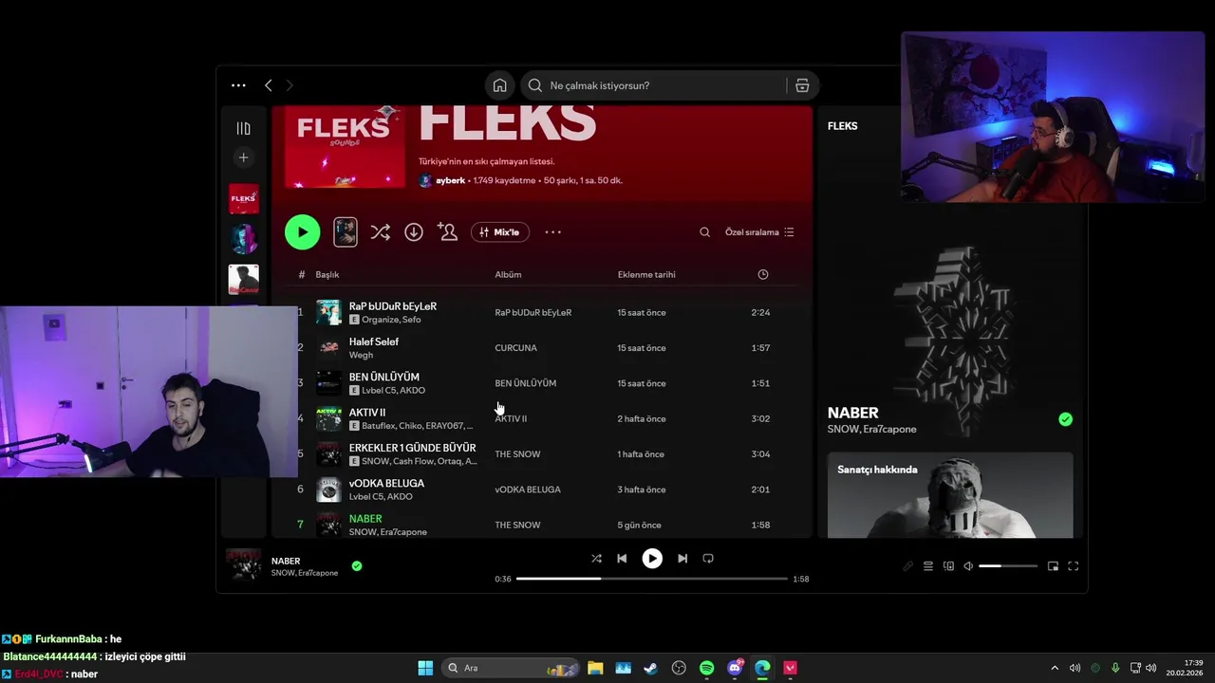
Task: Search within the playlist using magnifier
Action: [x=704, y=232]
